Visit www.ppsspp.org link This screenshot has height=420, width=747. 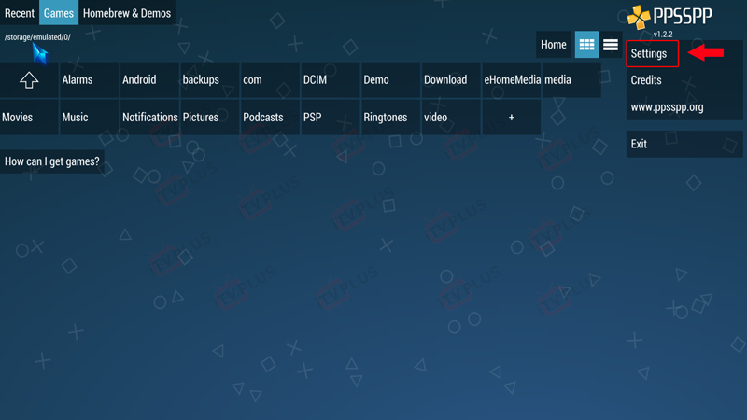click(684, 107)
